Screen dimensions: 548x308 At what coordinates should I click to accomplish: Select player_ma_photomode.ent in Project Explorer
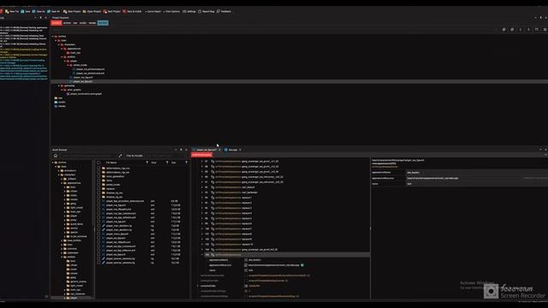[90, 69]
